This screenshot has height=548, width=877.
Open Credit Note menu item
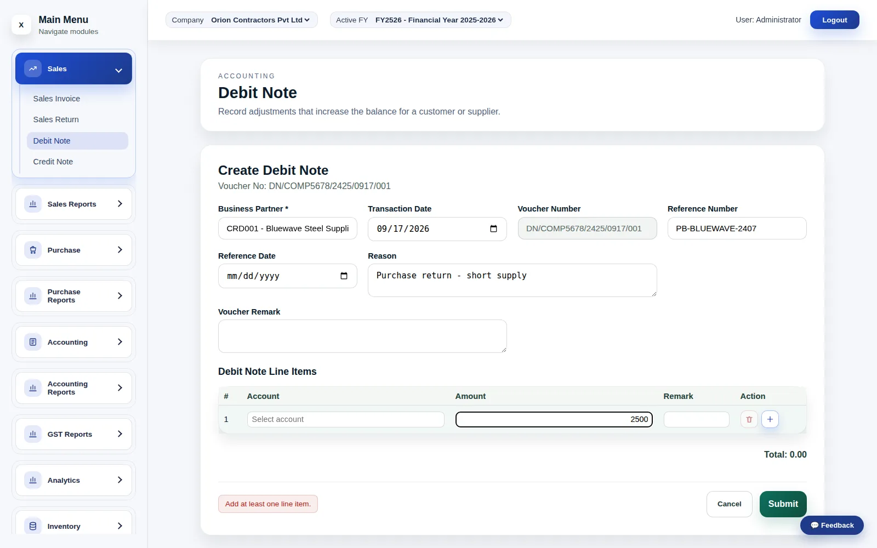pos(77,162)
